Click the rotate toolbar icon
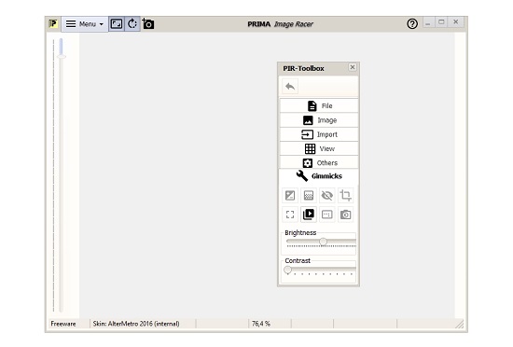513x347 pixels. pos(132,24)
